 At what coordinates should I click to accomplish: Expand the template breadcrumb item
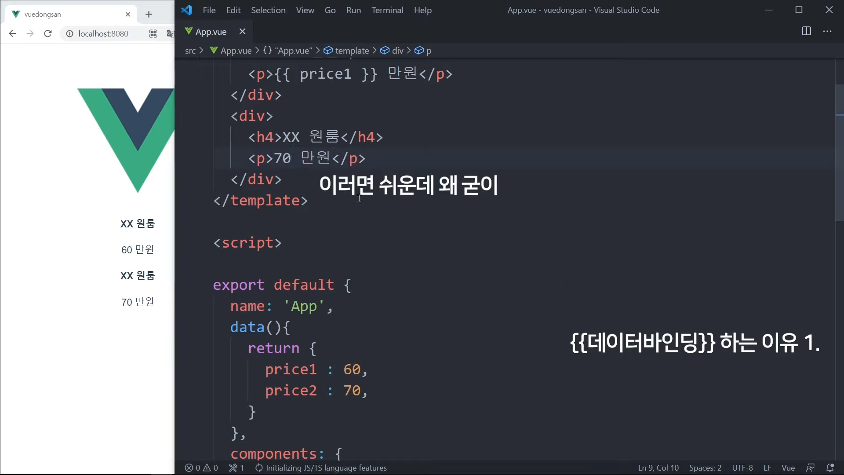[x=352, y=51]
